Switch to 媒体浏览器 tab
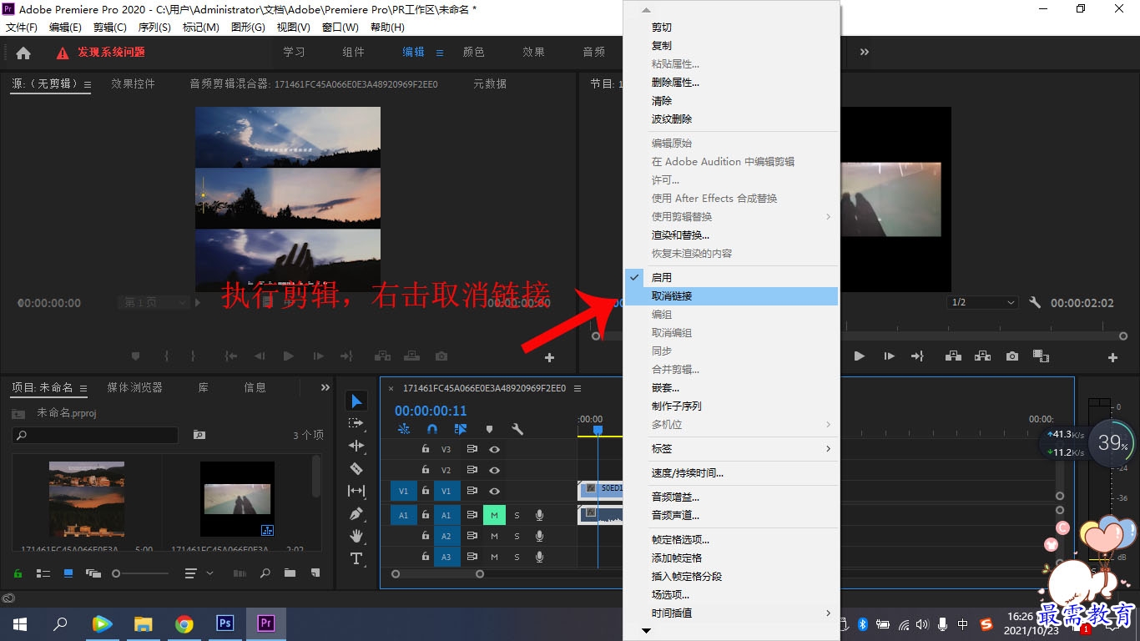 (134, 387)
